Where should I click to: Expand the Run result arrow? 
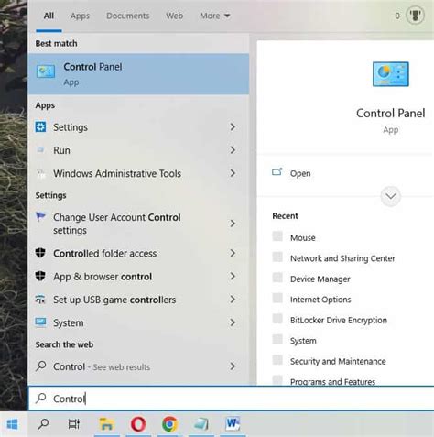(233, 150)
